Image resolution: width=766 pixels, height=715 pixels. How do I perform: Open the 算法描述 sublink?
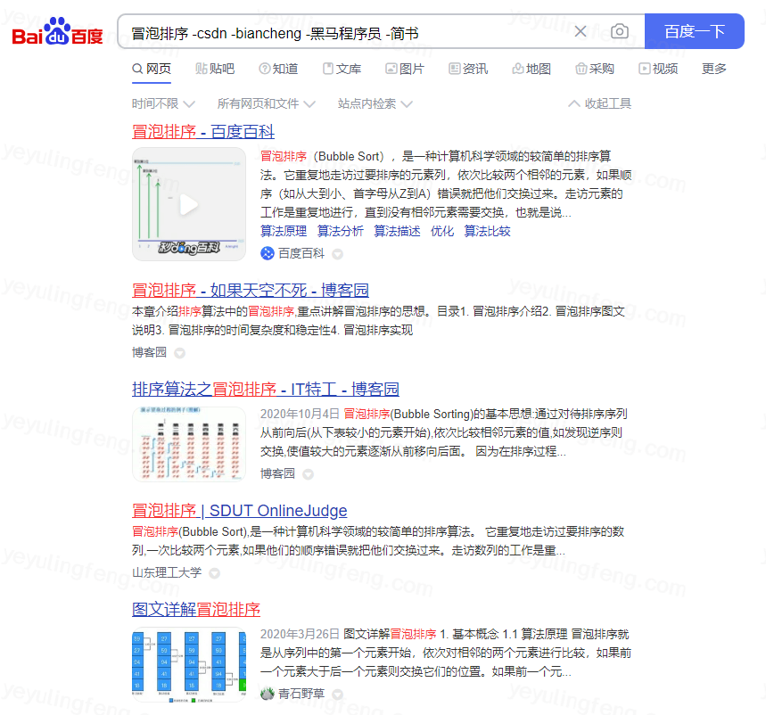tap(397, 231)
